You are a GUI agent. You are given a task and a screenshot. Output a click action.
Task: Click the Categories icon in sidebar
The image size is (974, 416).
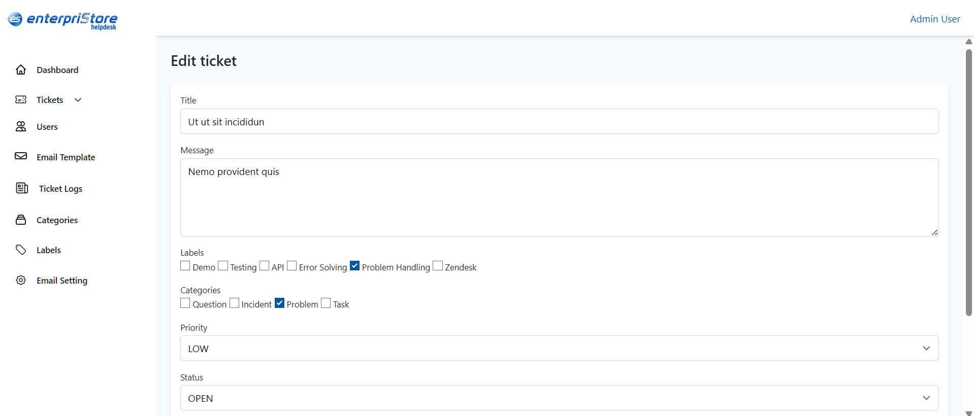[21, 220]
